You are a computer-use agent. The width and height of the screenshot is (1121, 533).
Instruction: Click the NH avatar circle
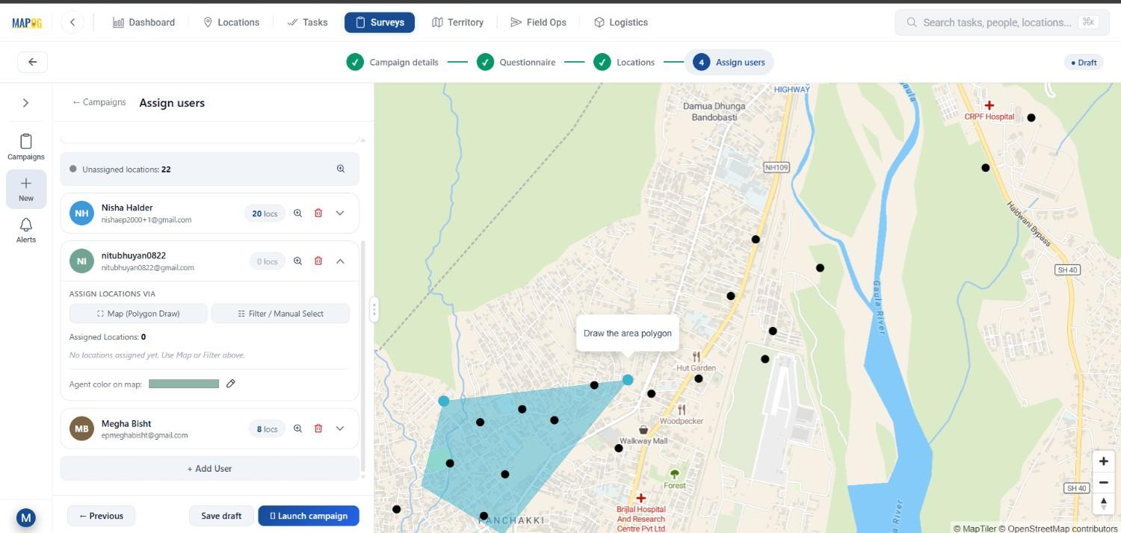(x=81, y=213)
